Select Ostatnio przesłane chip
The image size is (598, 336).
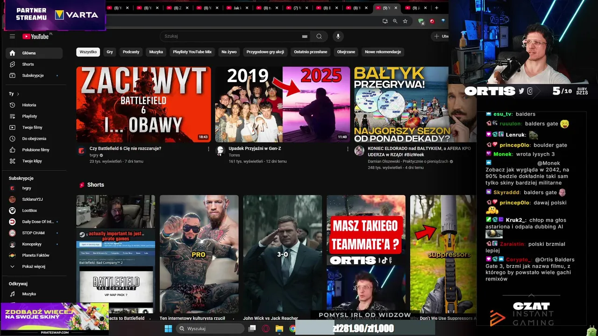point(311,52)
